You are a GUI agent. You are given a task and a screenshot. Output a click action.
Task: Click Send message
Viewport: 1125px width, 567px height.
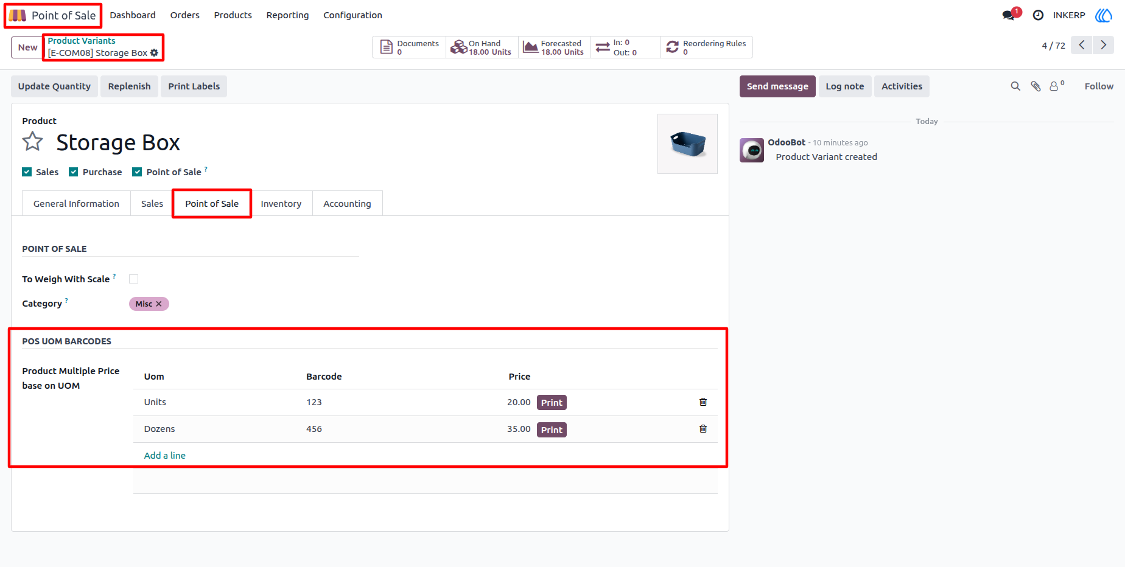pos(777,86)
